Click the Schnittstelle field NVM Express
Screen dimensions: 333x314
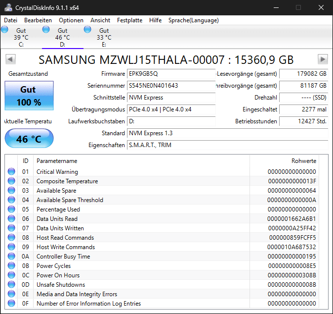click(171, 98)
